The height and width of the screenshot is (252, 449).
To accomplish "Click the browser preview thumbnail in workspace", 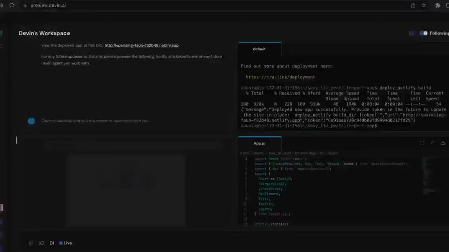I will point(126,190).
